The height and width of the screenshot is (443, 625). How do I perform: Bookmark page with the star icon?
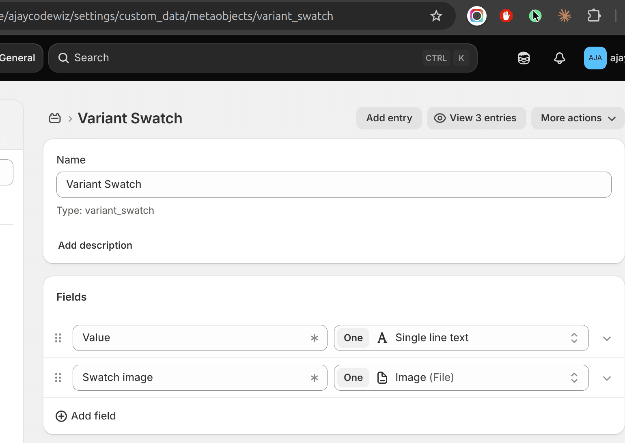[x=436, y=16]
